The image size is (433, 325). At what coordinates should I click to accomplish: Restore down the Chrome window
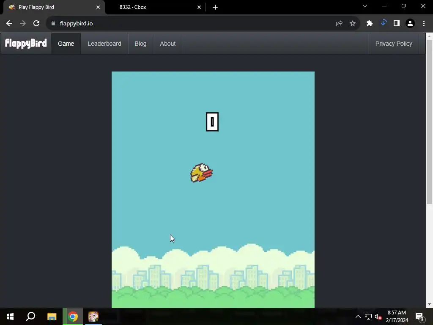[404, 6]
